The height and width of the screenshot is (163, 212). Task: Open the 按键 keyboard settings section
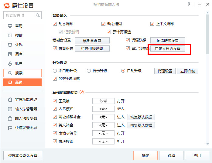click(x=19, y=35)
